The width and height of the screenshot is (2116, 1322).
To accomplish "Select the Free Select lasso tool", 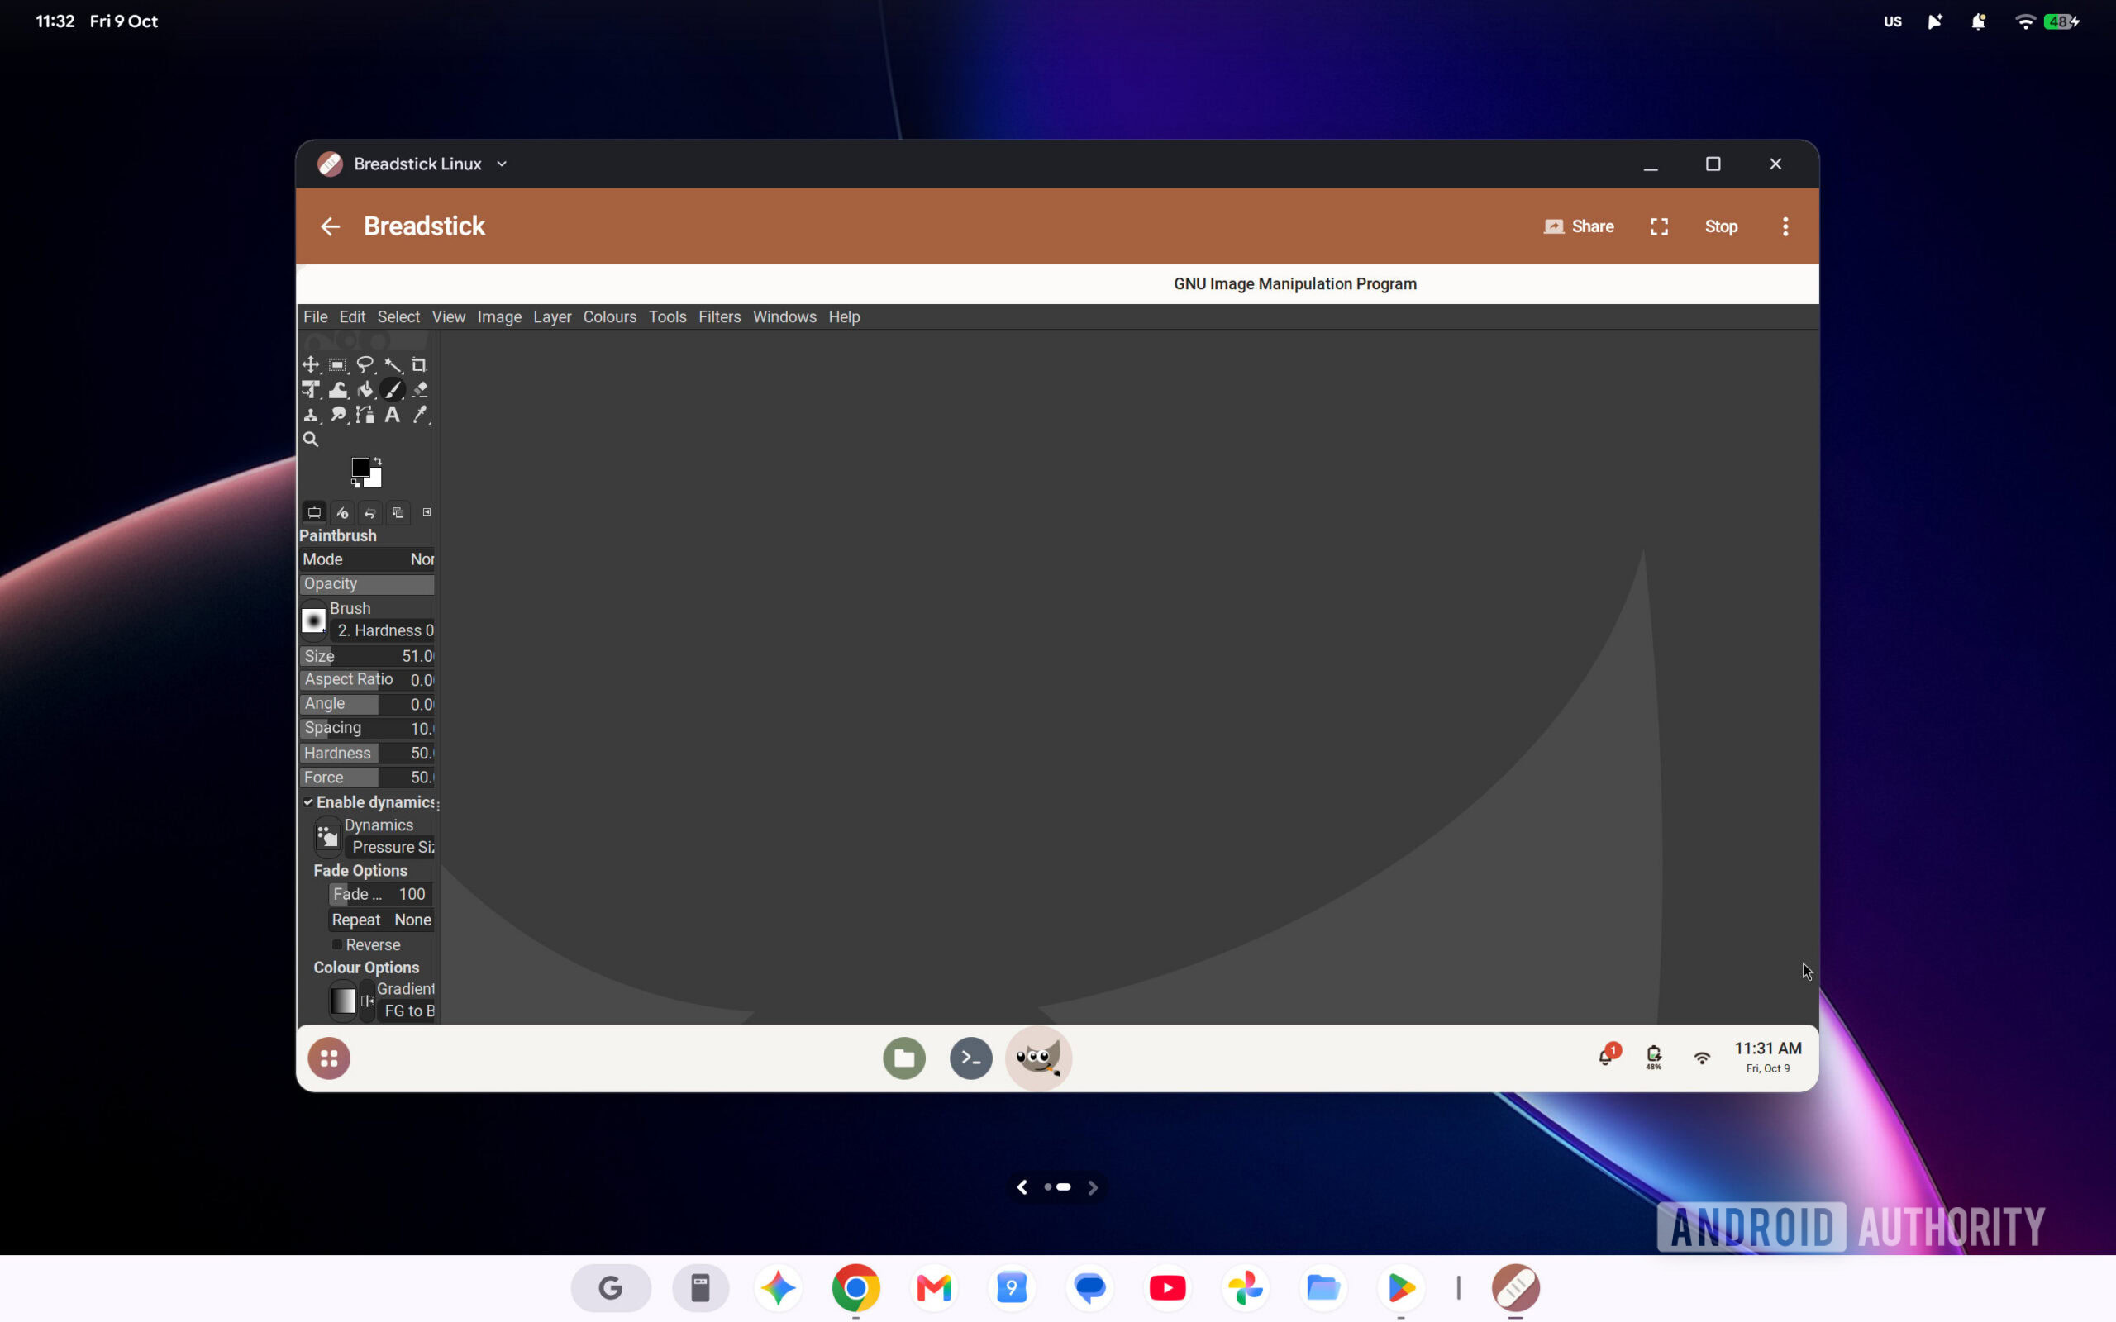I will click(365, 364).
